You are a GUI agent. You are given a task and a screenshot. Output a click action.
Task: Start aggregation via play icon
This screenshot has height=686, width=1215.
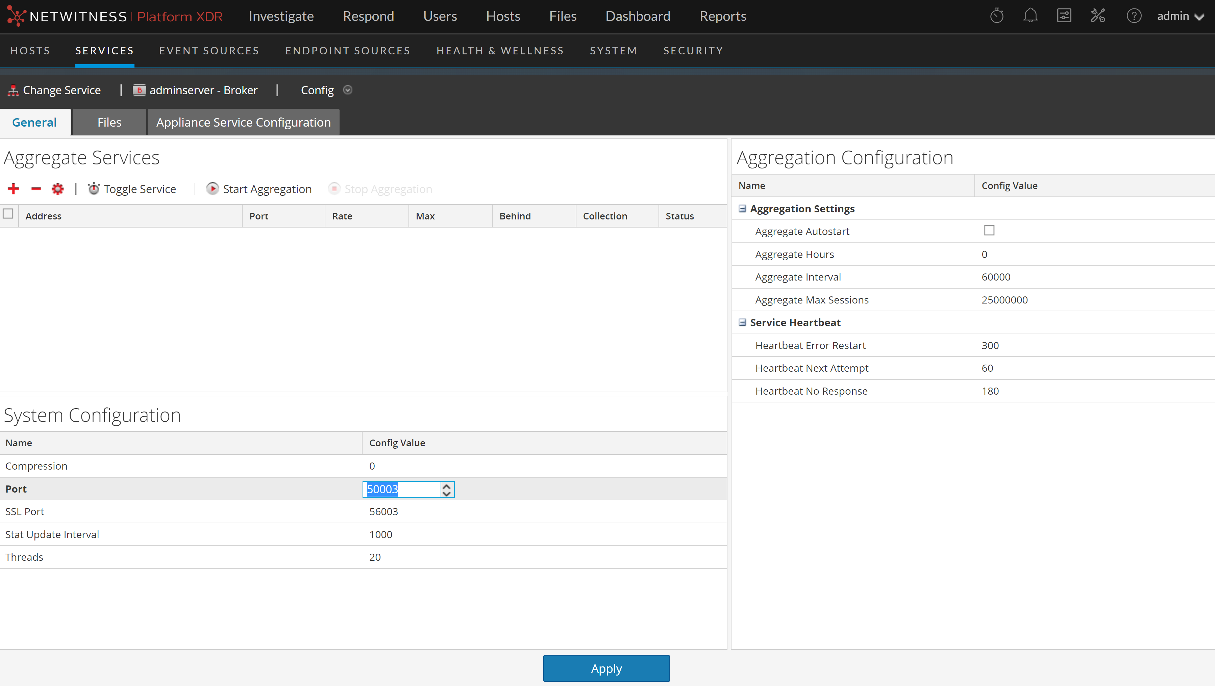213,188
